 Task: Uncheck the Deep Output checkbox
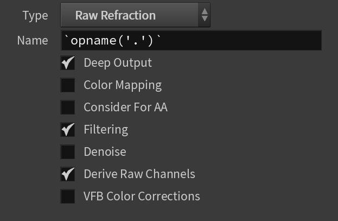click(x=68, y=63)
